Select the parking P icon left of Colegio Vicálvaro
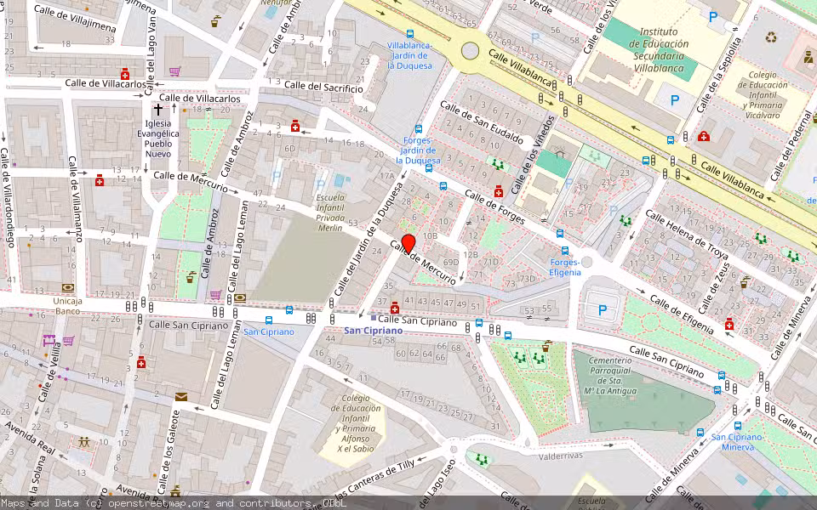 pyautogui.click(x=675, y=100)
